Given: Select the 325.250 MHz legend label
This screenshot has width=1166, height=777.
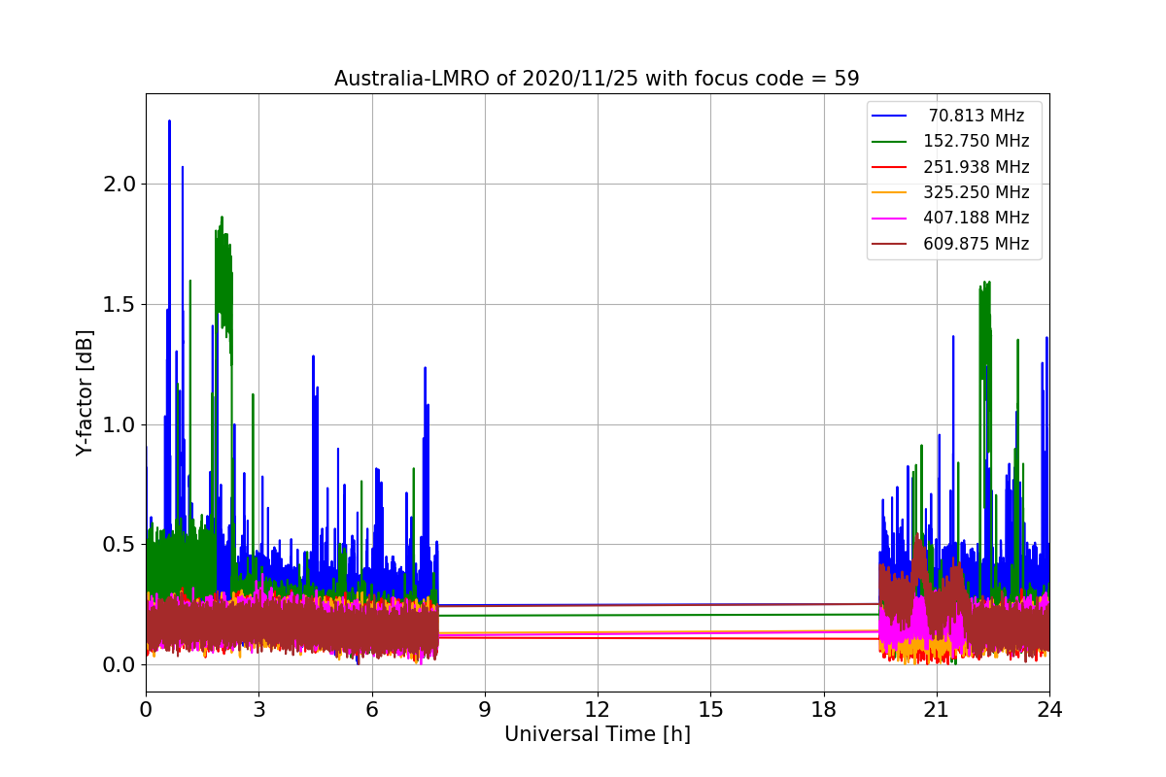Looking at the screenshot, I should [x=977, y=192].
